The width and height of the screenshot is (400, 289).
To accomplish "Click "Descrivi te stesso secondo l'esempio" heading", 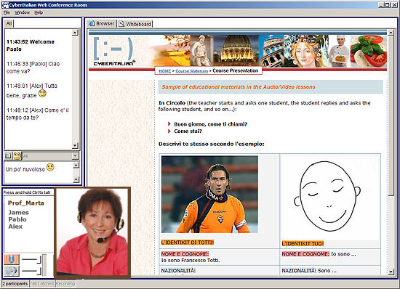I will 211,144.
